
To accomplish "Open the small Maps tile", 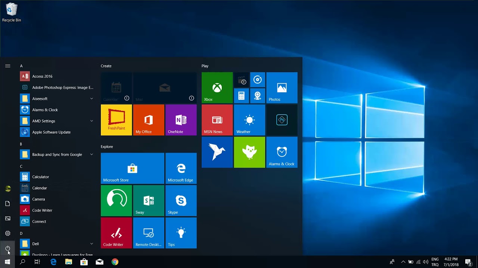I will [258, 96].
